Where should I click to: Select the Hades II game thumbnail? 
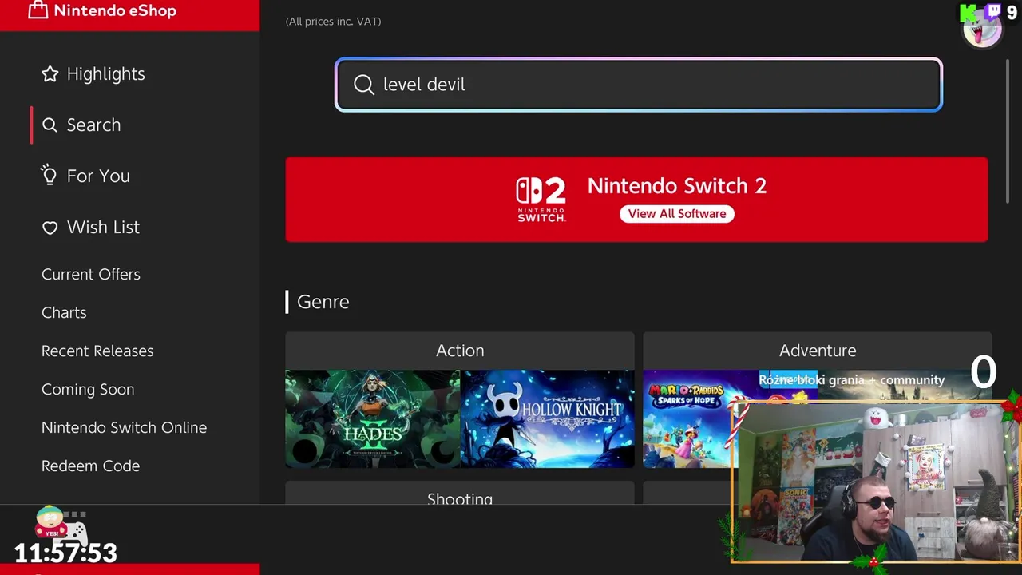click(372, 418)
